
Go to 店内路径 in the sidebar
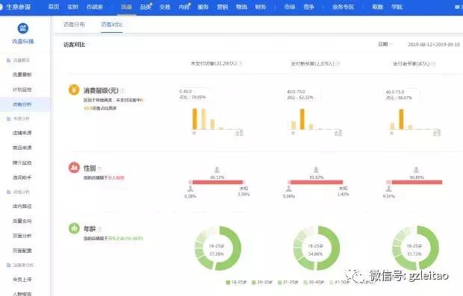tap(22, 206)
